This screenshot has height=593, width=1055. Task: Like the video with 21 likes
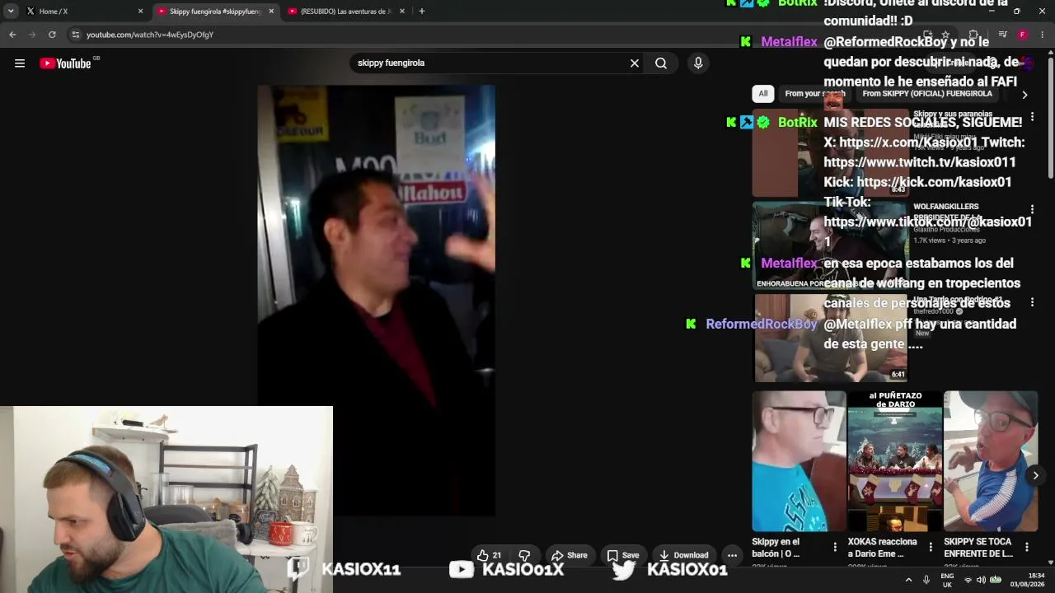click(x=490, y=555)
